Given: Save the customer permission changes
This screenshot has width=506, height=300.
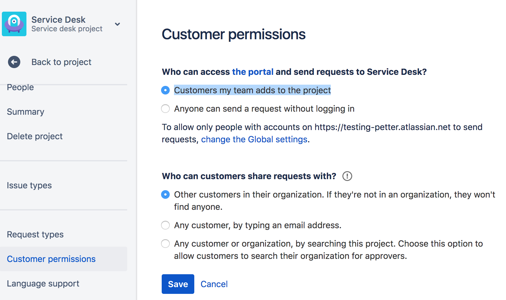Looking at the screenshot, I should coord(178,284).
